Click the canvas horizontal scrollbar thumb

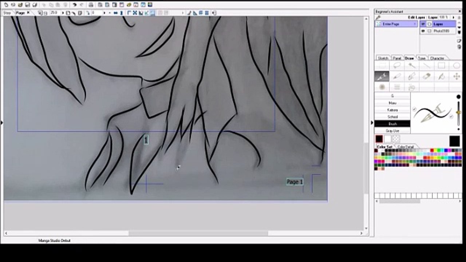tap(198, 233)
